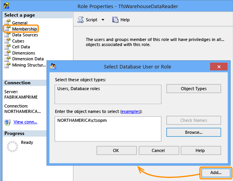Click the Select Database User dialog icon
233x181 pixels.
tap(53, 66)
